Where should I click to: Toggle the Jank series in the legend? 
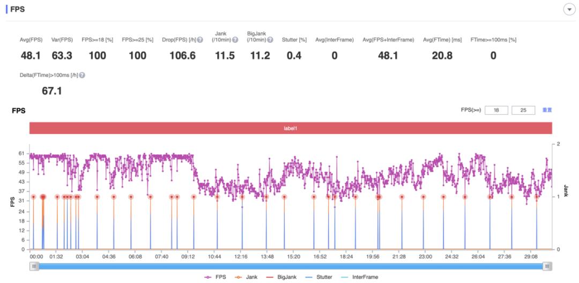pyautogui.click(x=246, y=277)
